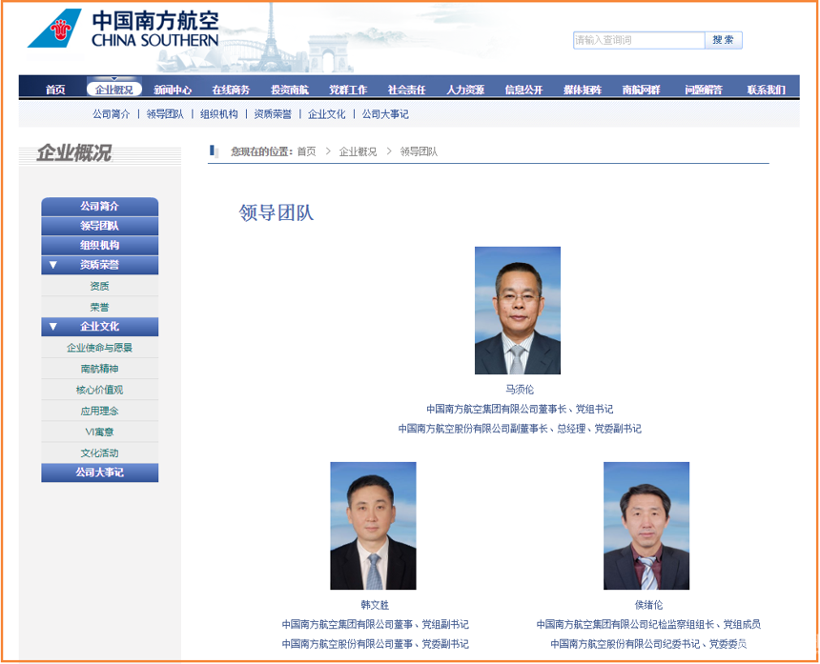Open the 南航网群 main menu item
820x664 pixels.
click(x=641, y=90)
